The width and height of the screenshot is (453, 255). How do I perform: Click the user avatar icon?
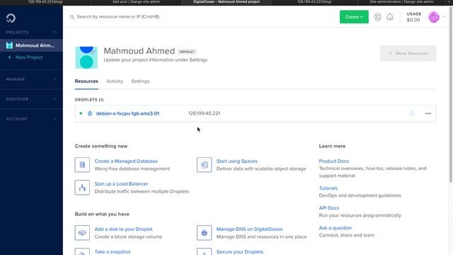pos(434,17)
